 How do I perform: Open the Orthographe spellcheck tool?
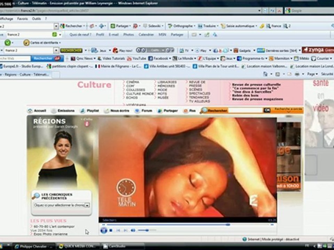(181, 26)
